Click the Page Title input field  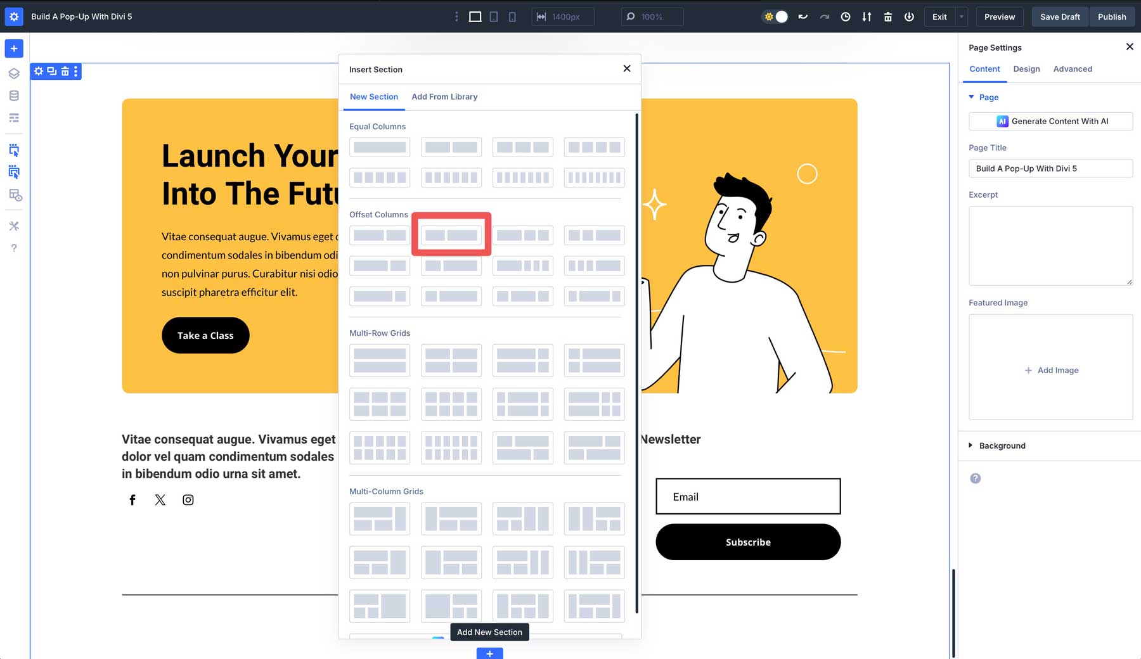(x=1050, y=169)
